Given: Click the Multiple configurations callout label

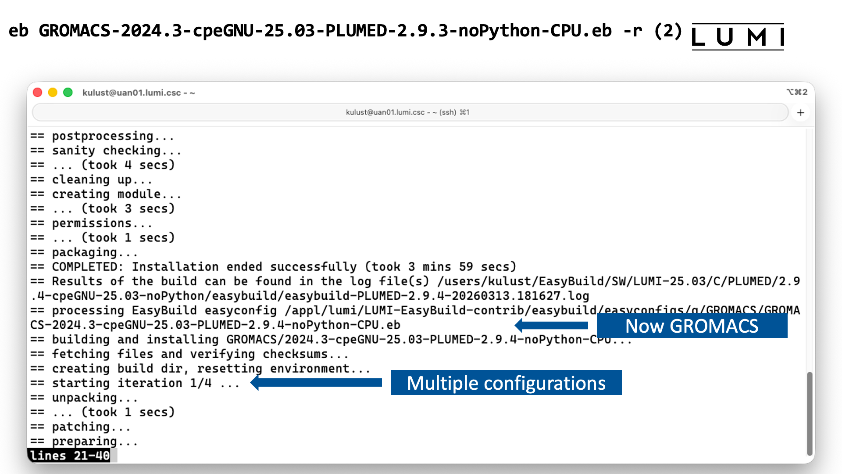Looking at the screenshot, I should pyautogui.click(x=506, y=383).
